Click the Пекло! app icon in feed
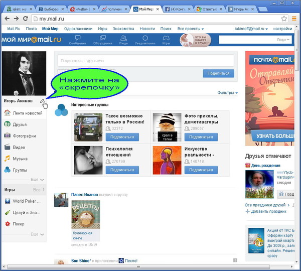This screenshot has height=271, width=301. pyautogui.click(x=121, y=260)
